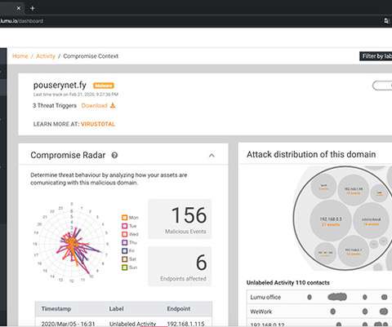Click the Download threat triggers link
The width and height of the screenshot is (392, 327).
94,105
